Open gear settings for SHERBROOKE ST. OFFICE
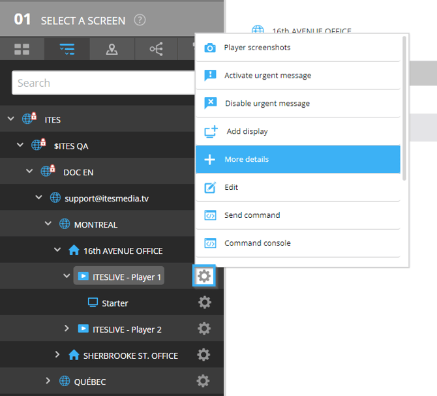Image resolution: width=437 pixels, height=396 pixels. coord(203,354)
